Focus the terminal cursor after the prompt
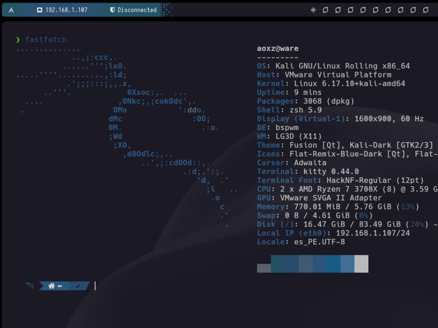This screenshot has width=438, height=328. 95,286
